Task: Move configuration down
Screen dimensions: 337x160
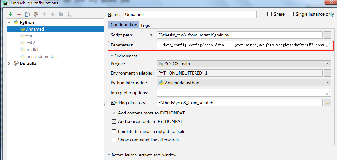Action: pos(53,14)
